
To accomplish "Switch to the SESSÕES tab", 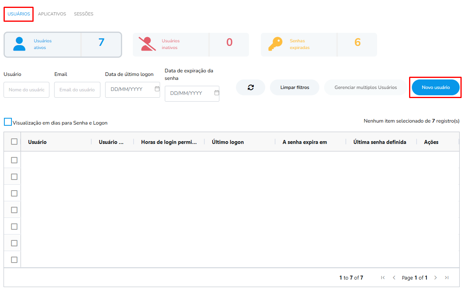I will click(x=83, y=14).
